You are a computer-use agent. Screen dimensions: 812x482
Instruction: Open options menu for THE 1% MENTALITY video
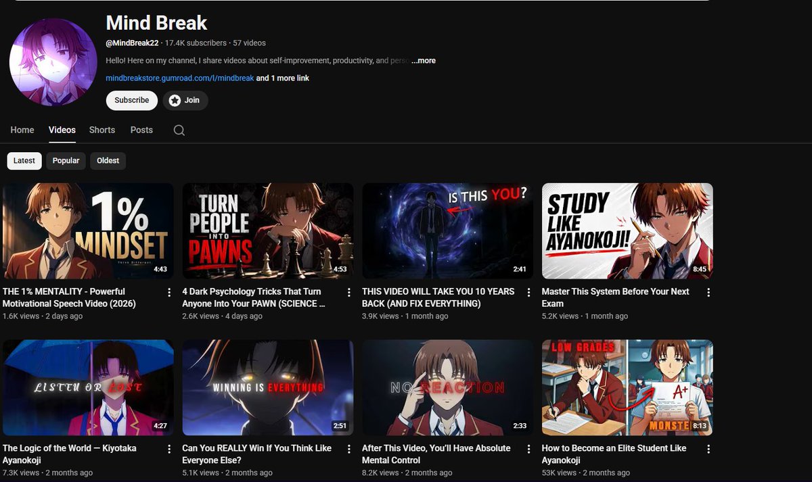(169, 292)
